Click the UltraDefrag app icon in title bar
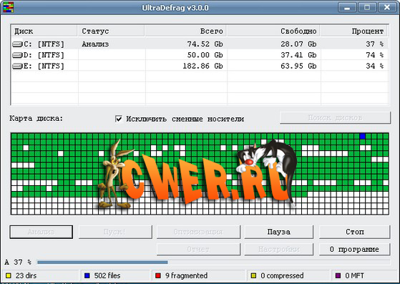 (x=8, y=7)
